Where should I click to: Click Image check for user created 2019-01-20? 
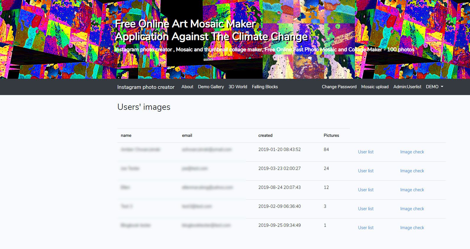click(412, 152)
